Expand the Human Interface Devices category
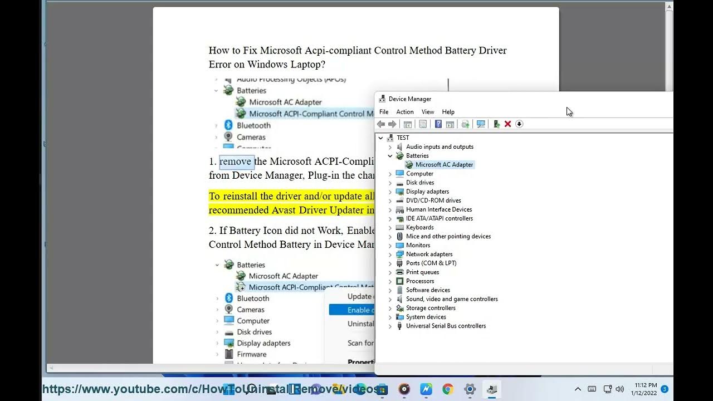Screen dimensions: 713x401 pyautogui.click(x=390, y=209)
